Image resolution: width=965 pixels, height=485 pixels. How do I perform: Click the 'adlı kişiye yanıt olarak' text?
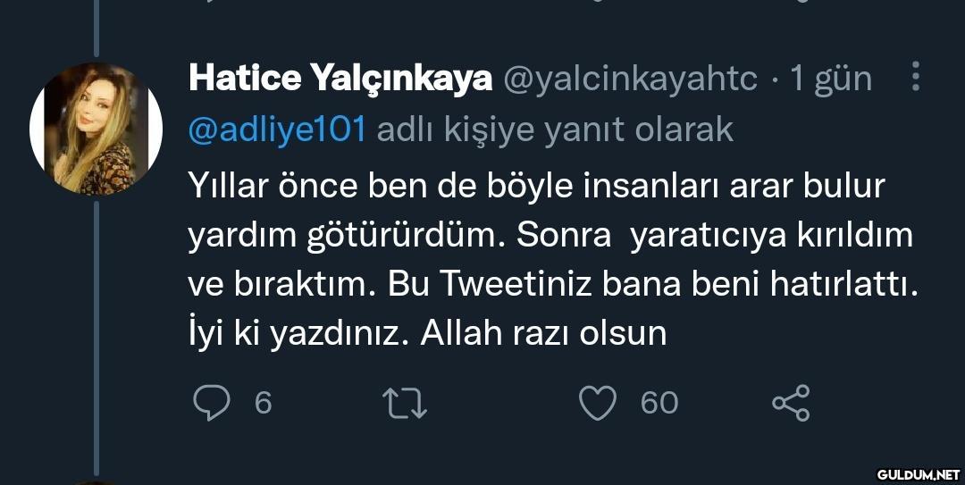click(555, 130)
